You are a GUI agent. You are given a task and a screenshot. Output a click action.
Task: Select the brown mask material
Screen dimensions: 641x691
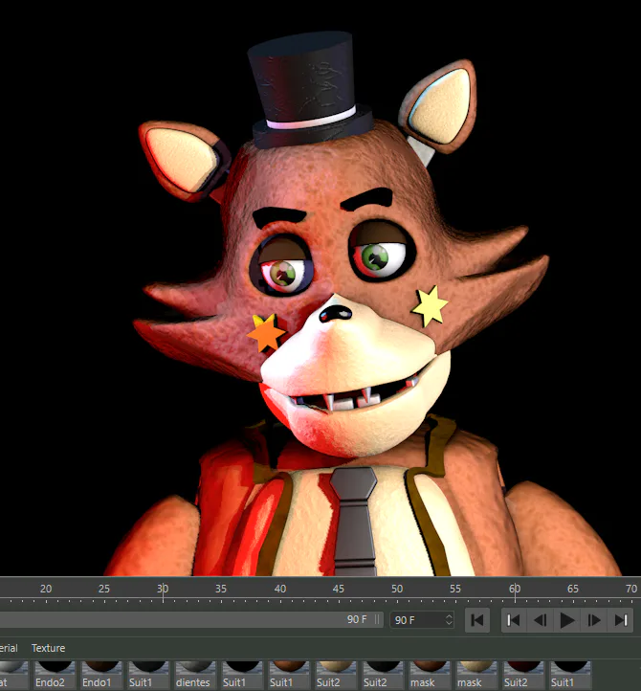tap(430, 675)
